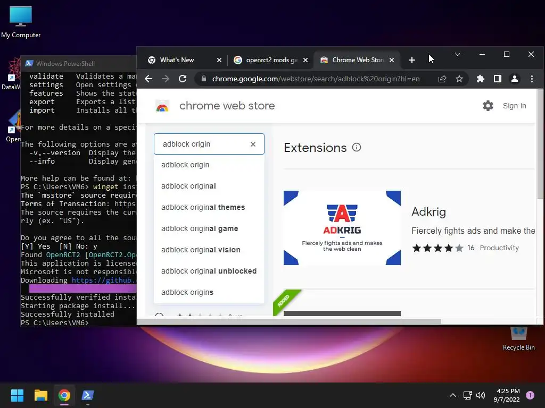The image size is (545, 408).
Task: Click the Sign in link
Action: (514, 106)
